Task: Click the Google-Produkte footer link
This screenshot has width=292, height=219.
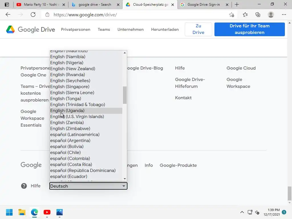Action: click(178, 165)
